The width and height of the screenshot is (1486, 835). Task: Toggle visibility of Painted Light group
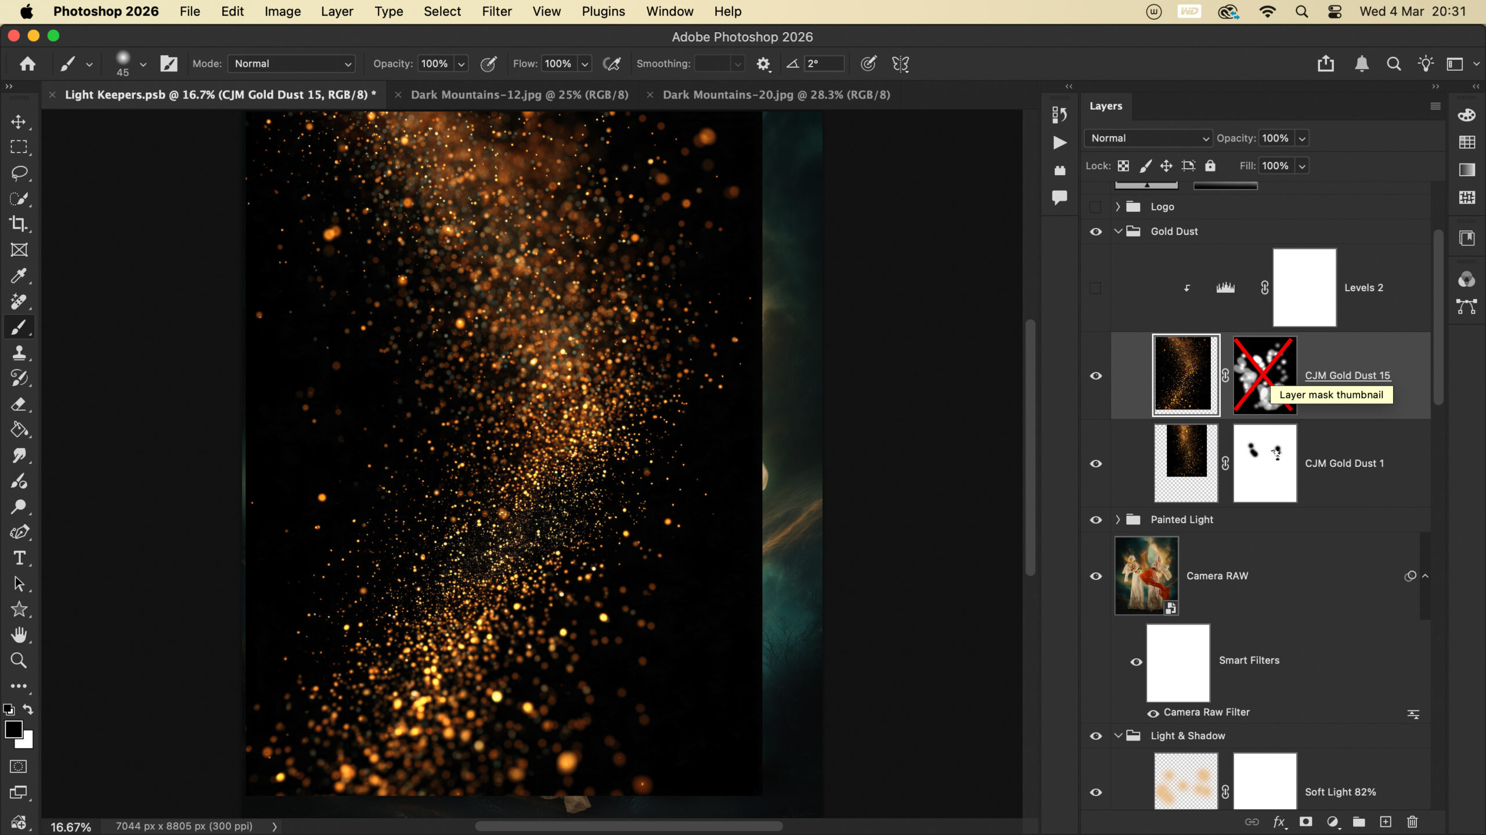(1095, 520)
